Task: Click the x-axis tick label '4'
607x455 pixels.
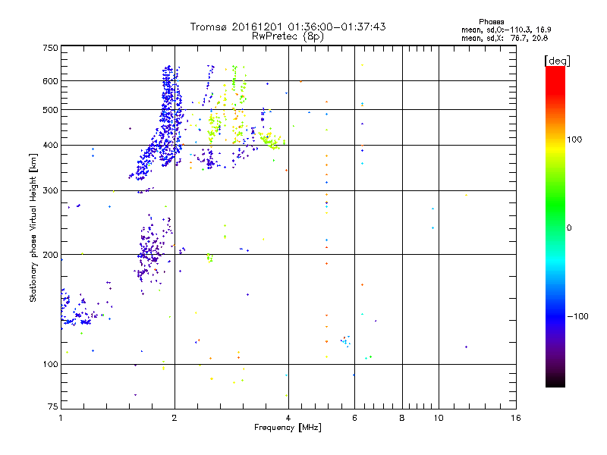Action: (288, 418)
